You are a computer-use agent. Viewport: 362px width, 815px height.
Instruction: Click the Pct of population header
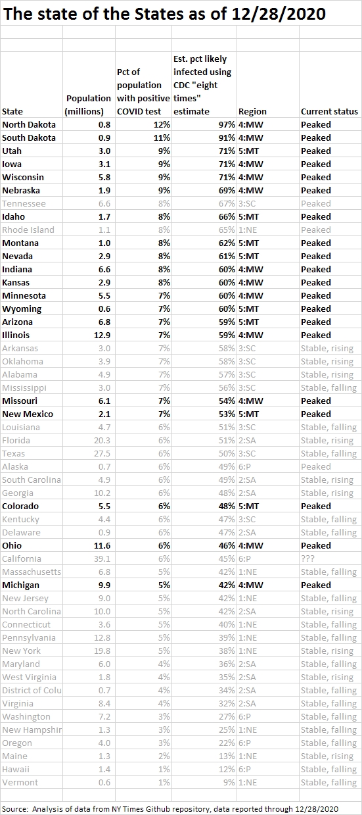[143, 91]
